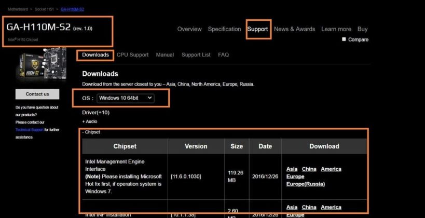Open the OS selection dropdown
This screenshot has height=218, width=425.
126,98
